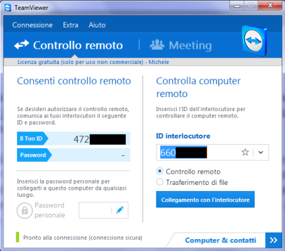Open the Aiuto menu

click(97, 25)
